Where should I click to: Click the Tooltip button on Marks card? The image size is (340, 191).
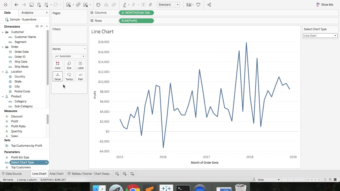pyautogui.click(x=69, y=77)
